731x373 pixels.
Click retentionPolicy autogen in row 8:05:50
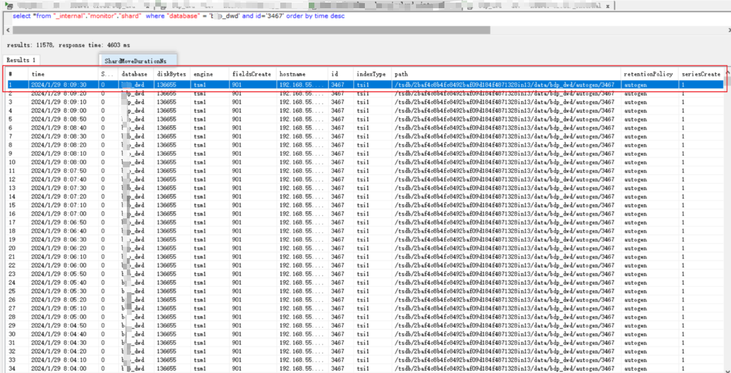tap(636, 274)
